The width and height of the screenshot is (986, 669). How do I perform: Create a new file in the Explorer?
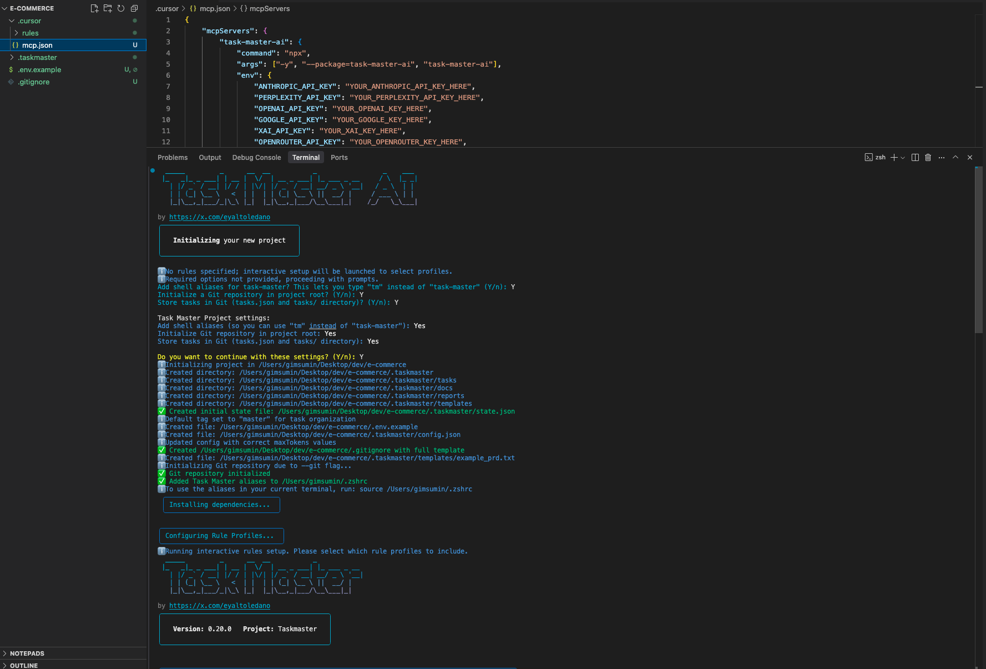pos(94,8)
